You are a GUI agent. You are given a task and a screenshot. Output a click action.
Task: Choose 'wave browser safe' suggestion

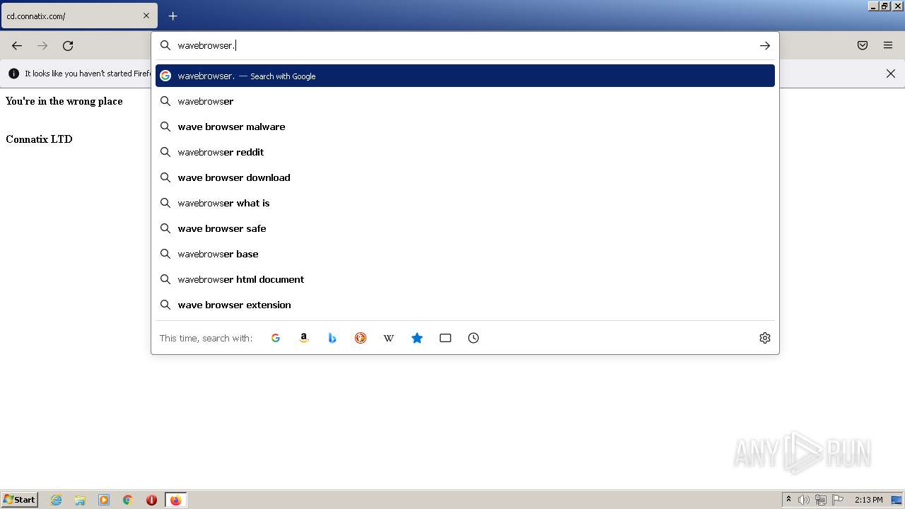465,228
